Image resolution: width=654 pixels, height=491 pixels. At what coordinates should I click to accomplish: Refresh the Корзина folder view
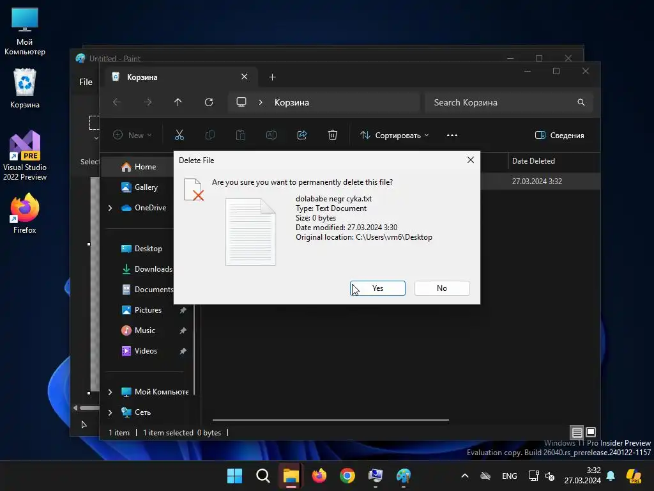tap(209, 102)
